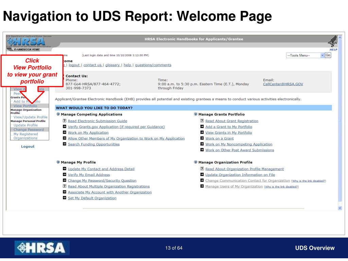Image resolution: width=348 pixels, height=261 pixels.
Task: Click the HHS eagle logo icon
Action: (x=332, y=41)
